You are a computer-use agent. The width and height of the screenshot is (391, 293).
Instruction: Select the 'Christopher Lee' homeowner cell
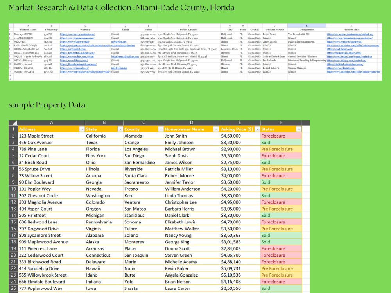[192, 202]
